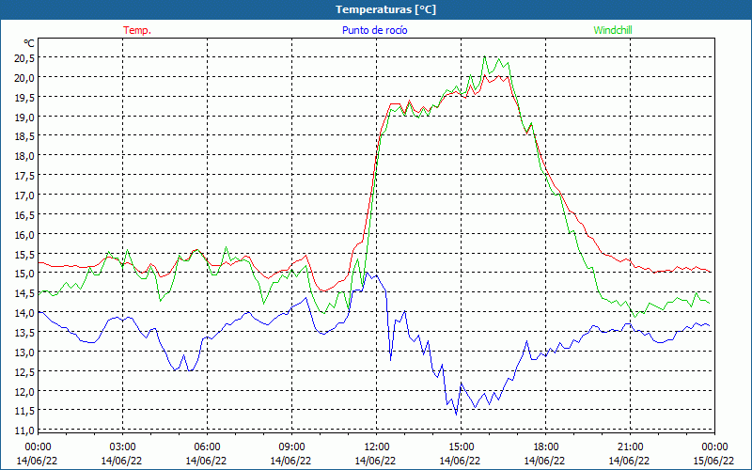
Task: Click the '12:00' time label
Action: [377, 446]
